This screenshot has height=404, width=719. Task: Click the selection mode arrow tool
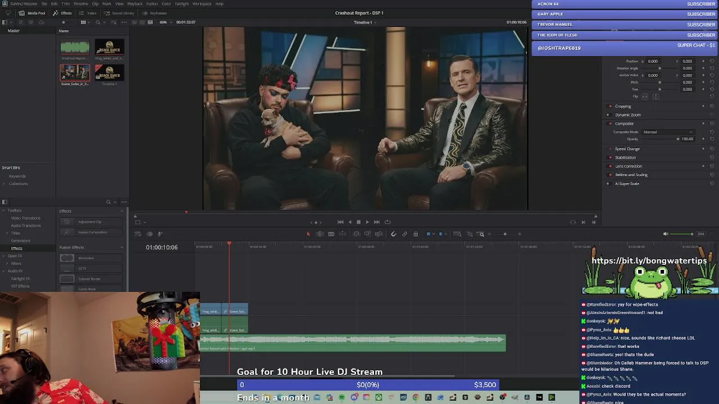[x=308, y=234]
